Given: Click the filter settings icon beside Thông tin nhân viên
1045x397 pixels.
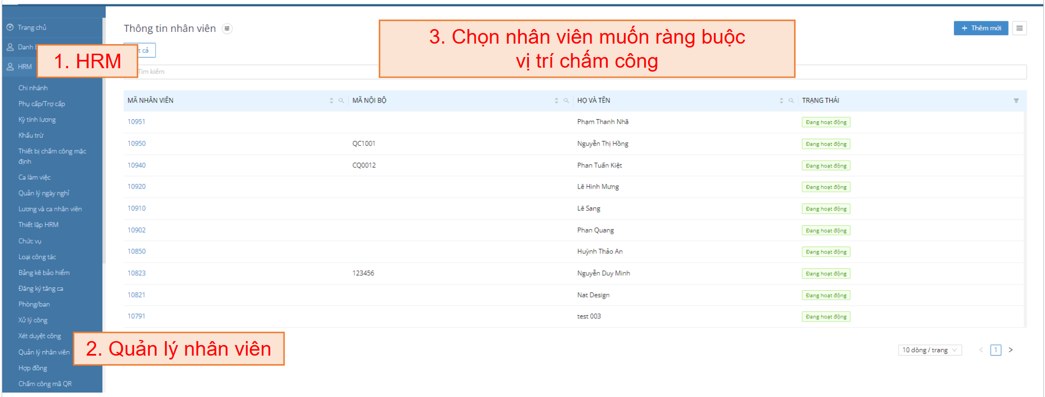Looking at the screenshot, I should click(x=227, y=29).
